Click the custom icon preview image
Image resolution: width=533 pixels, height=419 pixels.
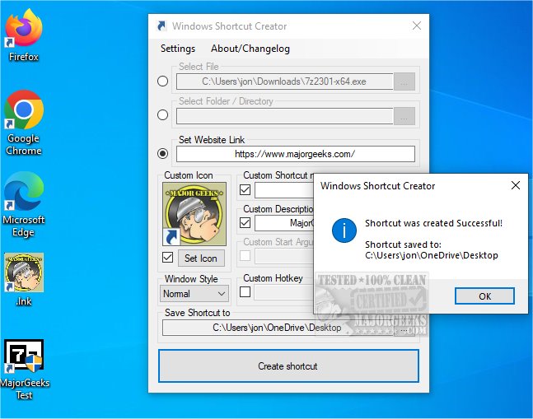click(x=194, y=214)
